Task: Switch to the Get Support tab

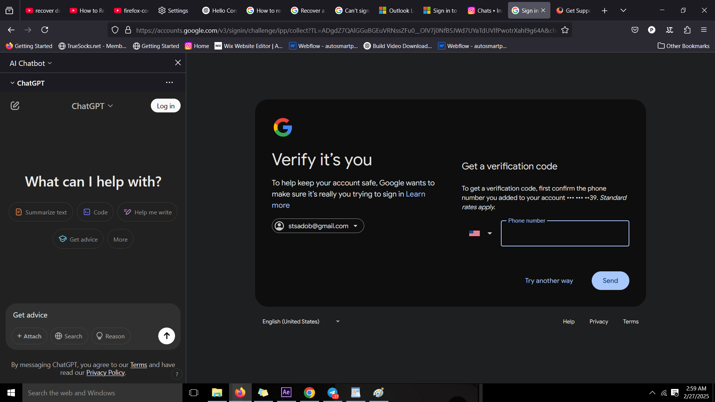Action: click(x=573, y=11)
